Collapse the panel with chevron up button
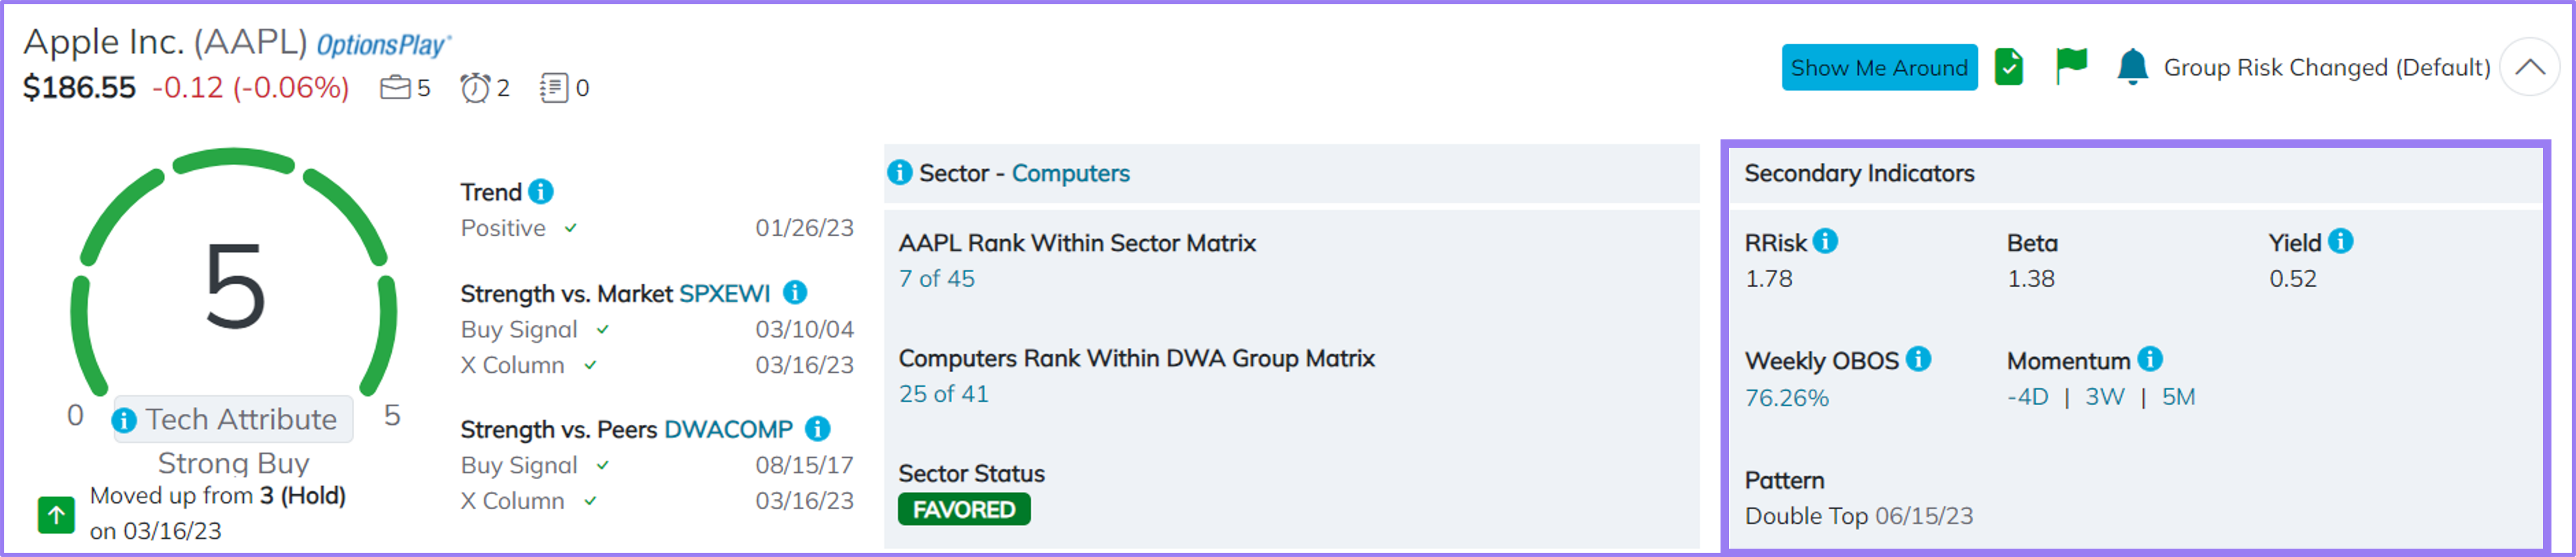2576x557 pixels. [x=2529, y=67]
